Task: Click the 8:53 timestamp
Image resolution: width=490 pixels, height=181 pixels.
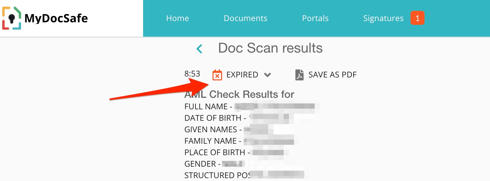Action: pyautogui.click(x=192, y=74)
